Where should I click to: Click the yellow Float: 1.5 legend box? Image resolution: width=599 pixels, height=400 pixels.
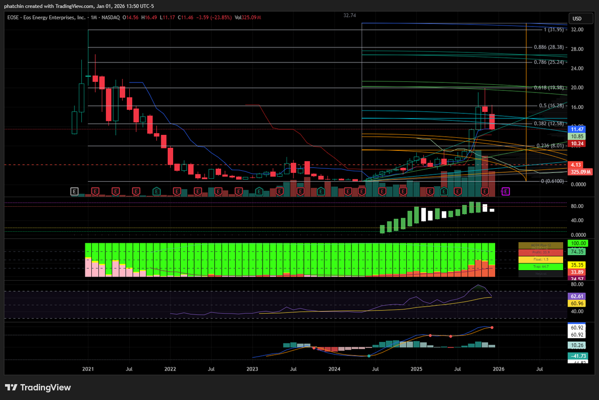click(541, 260)
